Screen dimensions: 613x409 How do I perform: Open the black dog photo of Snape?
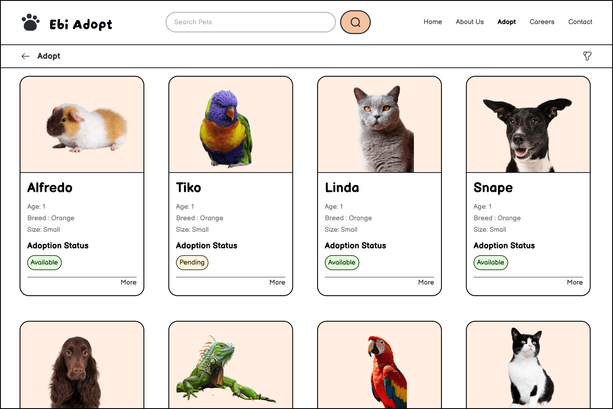528,125
